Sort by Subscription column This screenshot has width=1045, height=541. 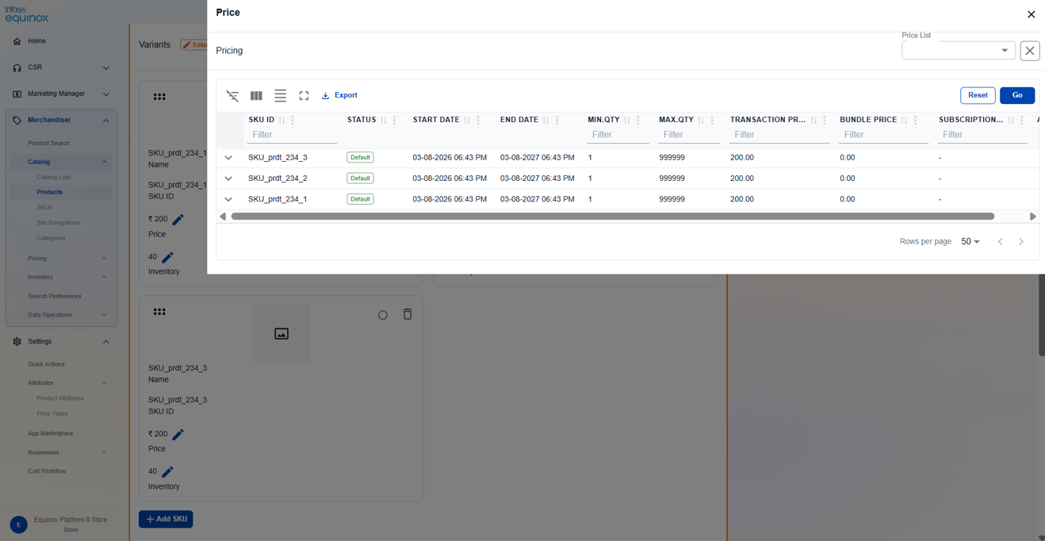[1011, 121]
